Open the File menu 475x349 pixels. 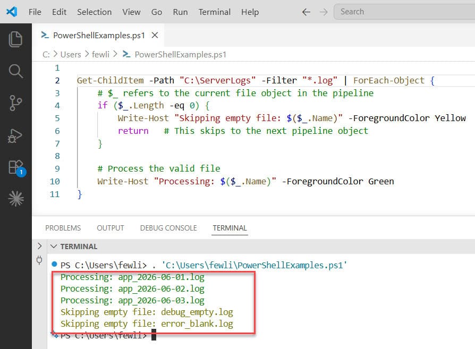point(35,12)
